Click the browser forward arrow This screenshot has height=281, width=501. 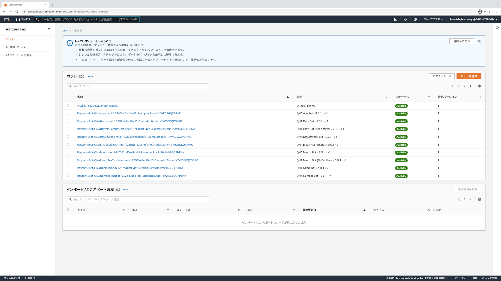coord(11,12)
